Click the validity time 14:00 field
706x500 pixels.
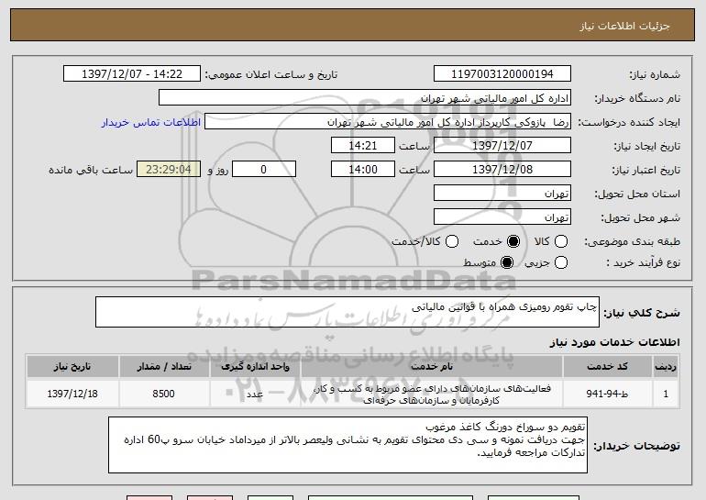[363, 170]
